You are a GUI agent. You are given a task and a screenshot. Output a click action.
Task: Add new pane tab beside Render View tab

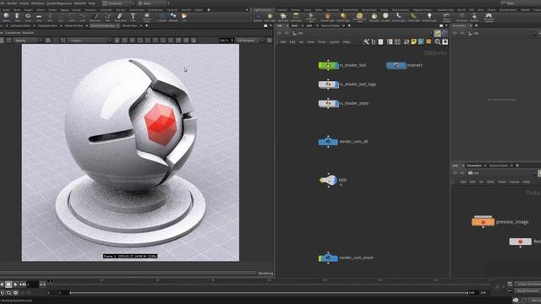(x=146, y=25)
